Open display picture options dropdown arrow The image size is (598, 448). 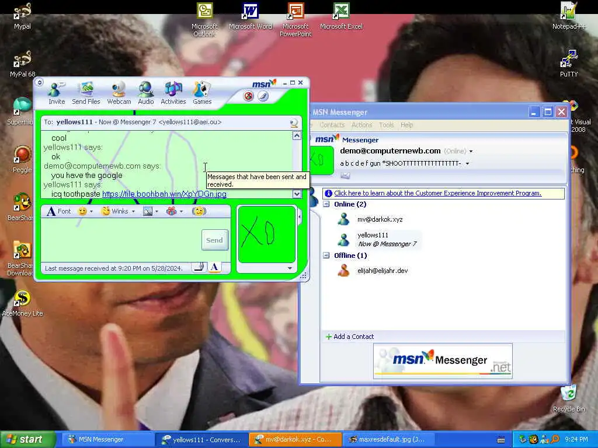pos(290,268)
